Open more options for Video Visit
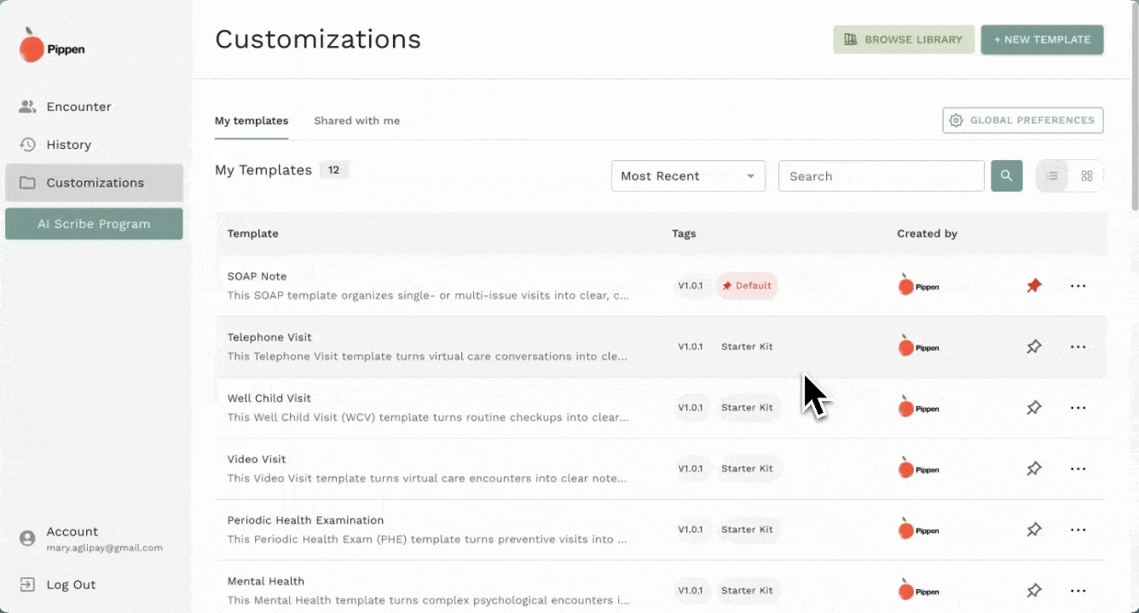Image resolution: width=1139 pixels, height=613 pixels. pyautogui.click(x=1078, y=469)
